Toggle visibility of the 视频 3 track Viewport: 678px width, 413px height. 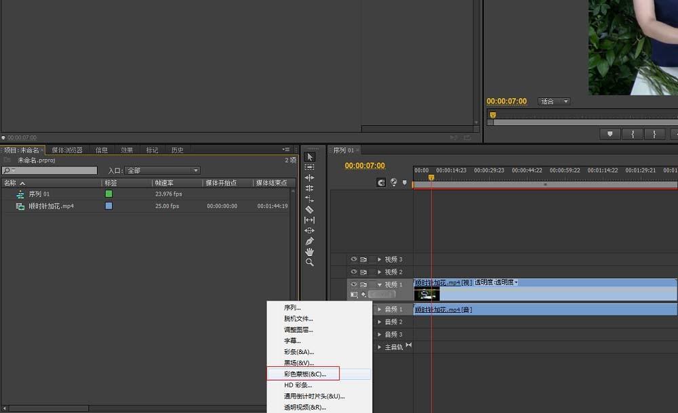coord(353,259)
